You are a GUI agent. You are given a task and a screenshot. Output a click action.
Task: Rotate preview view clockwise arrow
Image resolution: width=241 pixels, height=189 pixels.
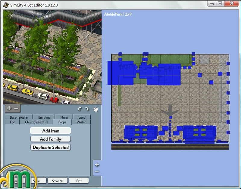point(87,109)
